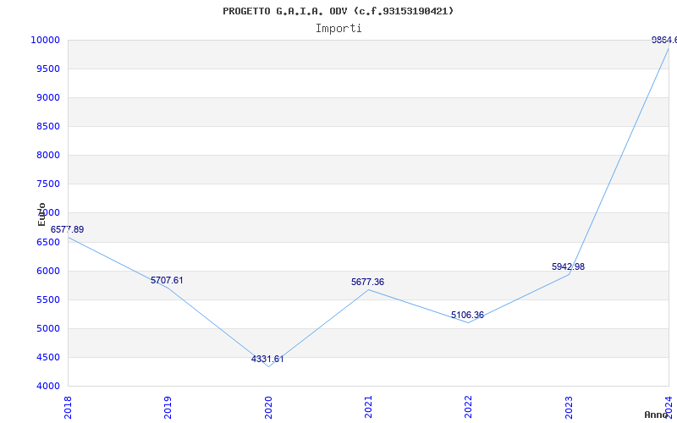Click the Anno x-axis title
This screenshot has height=423, width=677.
click(657, 415)
